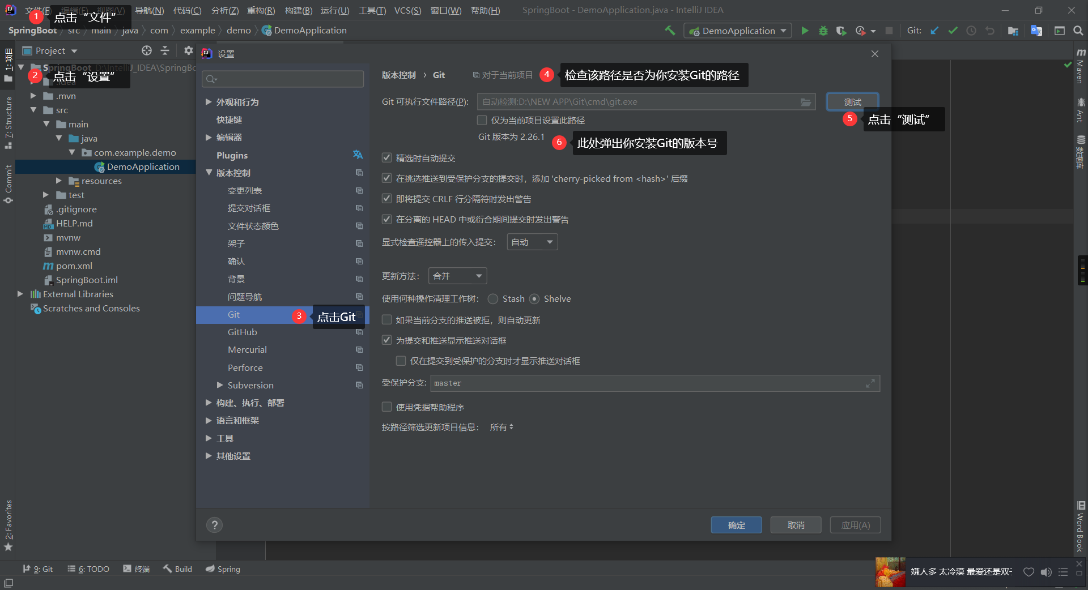The width and height of the screenshot is (1088, 590).
Task: Open Search Everywhere magnifier icon
Action: click(x=1078, y=31)
